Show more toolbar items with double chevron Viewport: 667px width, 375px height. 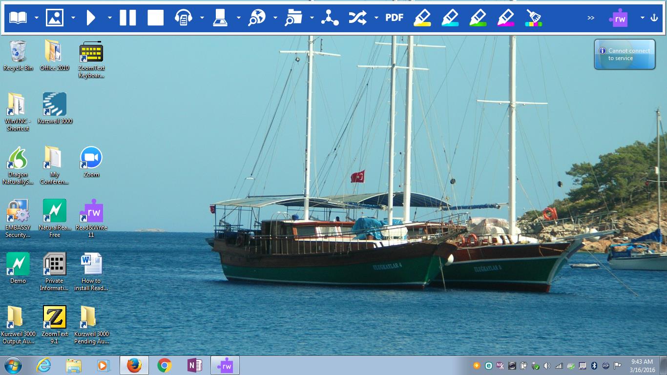pos(591,18)
